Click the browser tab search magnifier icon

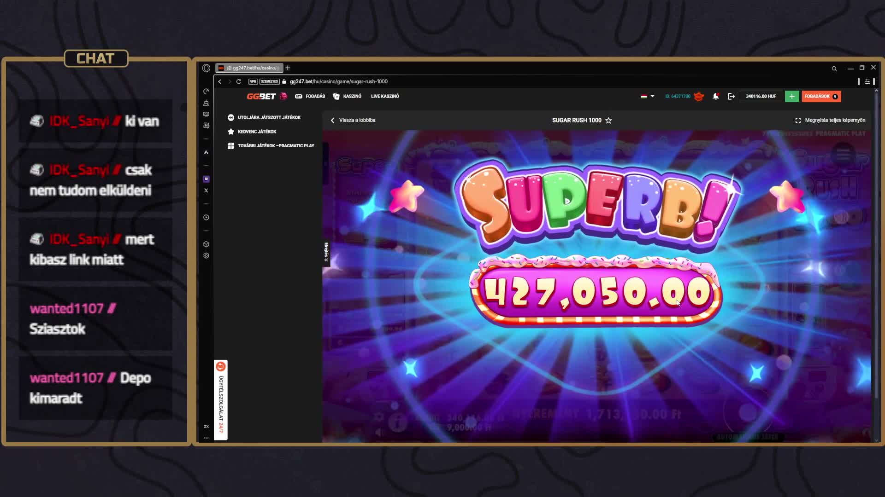click(x=834, y=69)
